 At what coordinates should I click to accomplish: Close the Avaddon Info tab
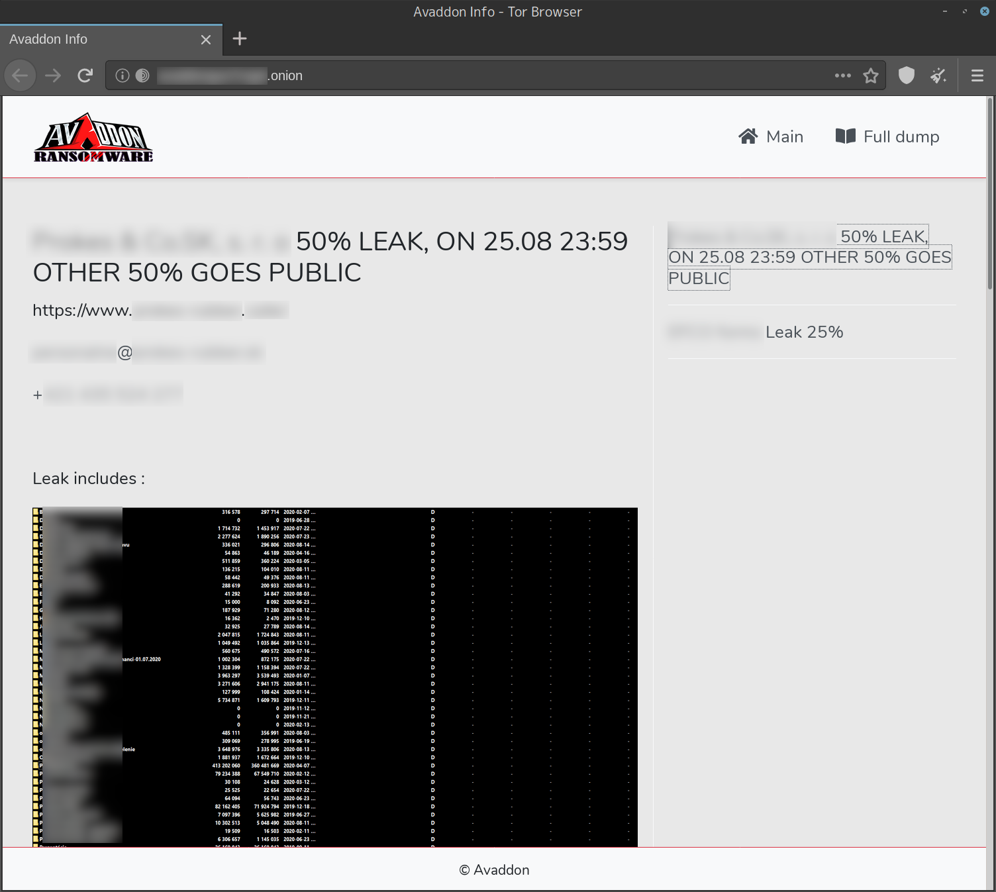[x=206, y=40]
